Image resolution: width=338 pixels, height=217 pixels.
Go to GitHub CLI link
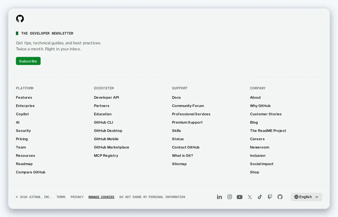tap(104, 122)
